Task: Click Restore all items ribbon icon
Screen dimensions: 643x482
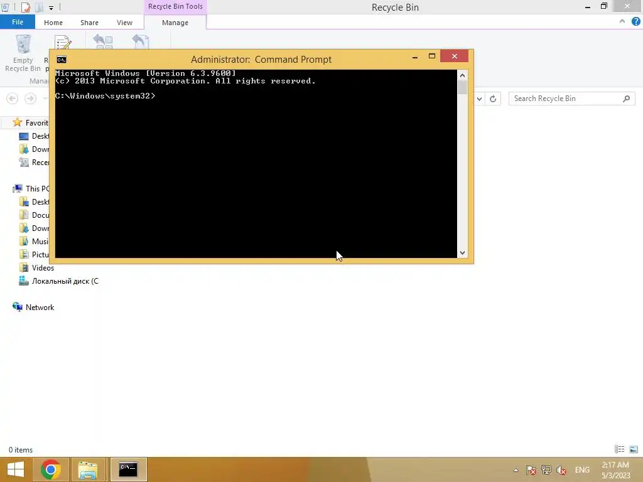Action: coord(103,42)
